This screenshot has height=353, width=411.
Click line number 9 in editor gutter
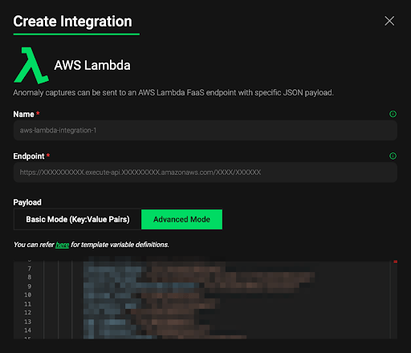pos(30,286)
